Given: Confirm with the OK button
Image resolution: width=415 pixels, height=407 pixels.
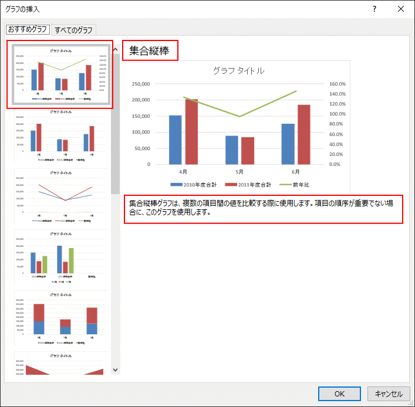Looking at the screenshot, I should click(339, 394).
